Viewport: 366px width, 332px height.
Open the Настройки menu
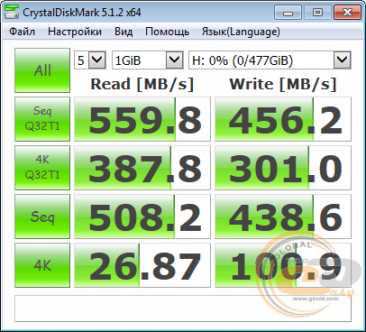pyautogui.click(x=75, y=32)
